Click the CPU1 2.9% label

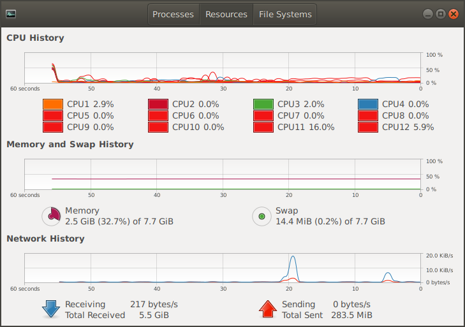[x=91, y=105]
